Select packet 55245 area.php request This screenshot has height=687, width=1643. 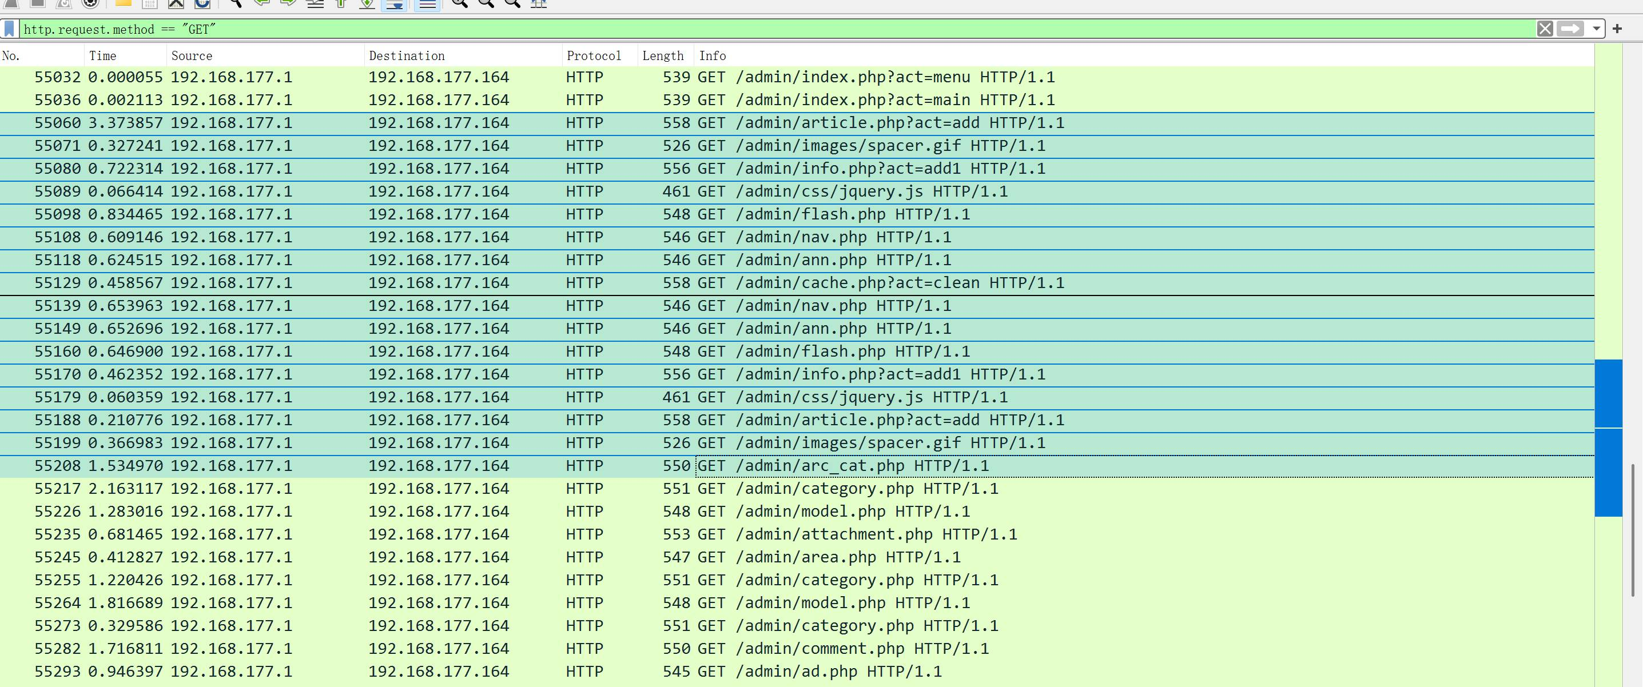pos(797,558)
